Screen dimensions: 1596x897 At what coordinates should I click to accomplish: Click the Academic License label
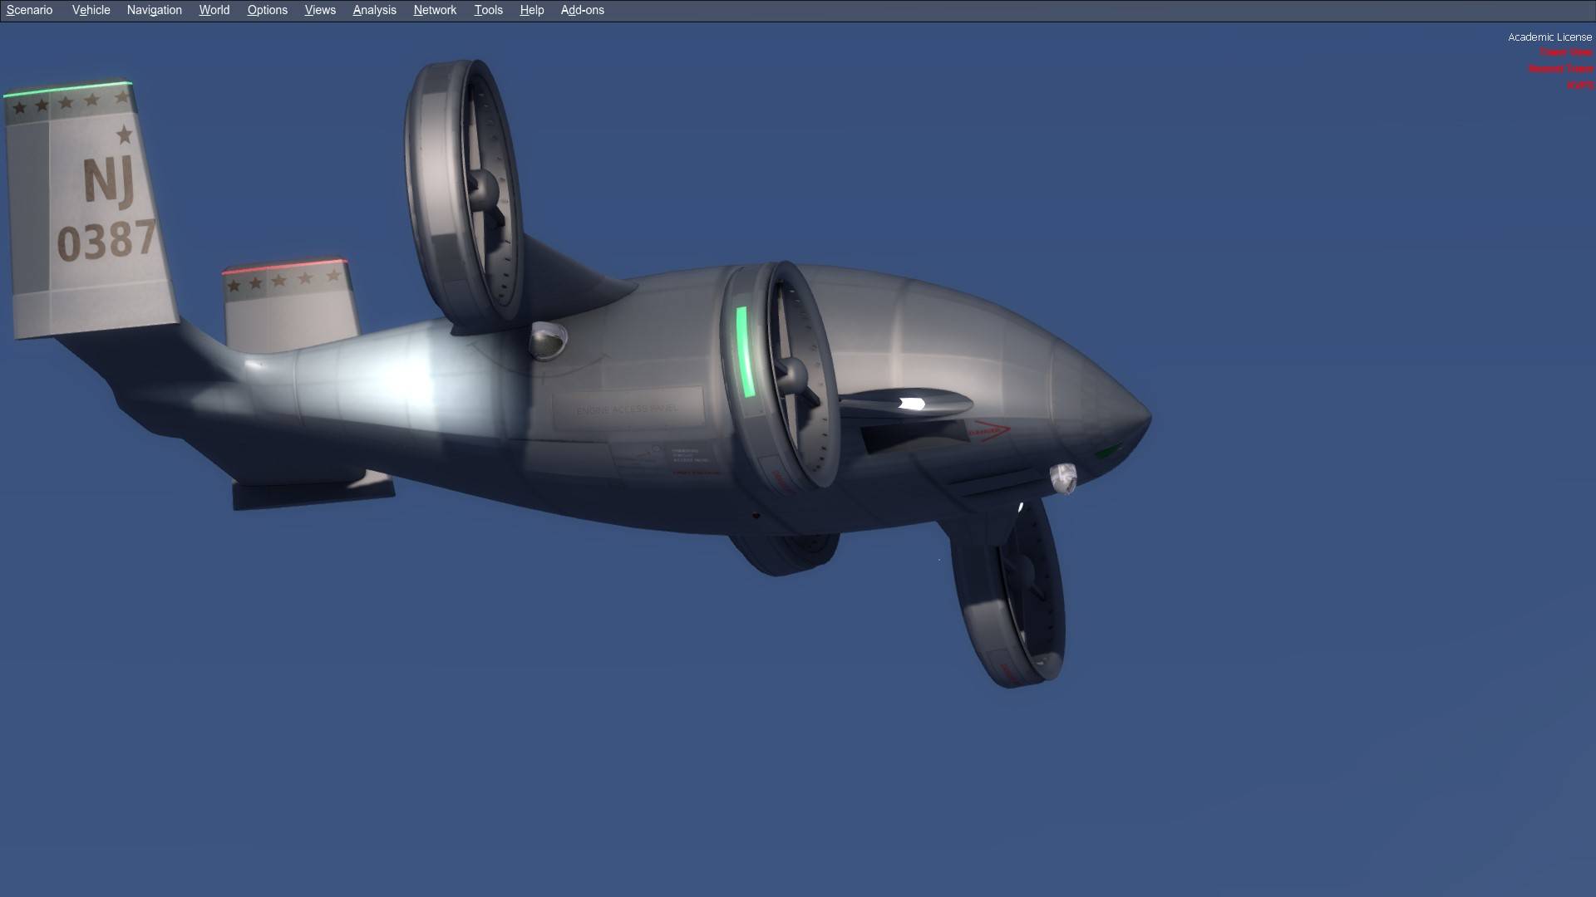pos(1549,37)
